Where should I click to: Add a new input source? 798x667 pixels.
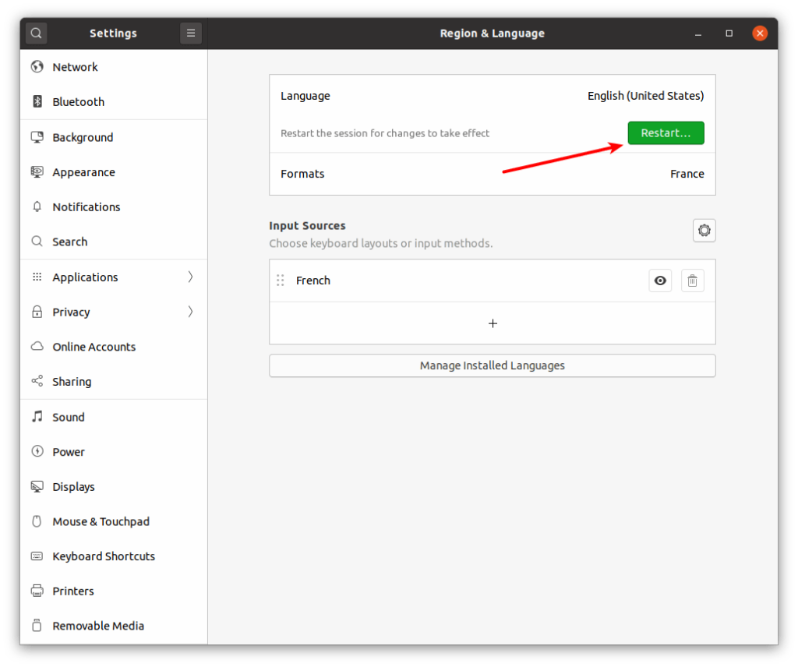point(492,323)
